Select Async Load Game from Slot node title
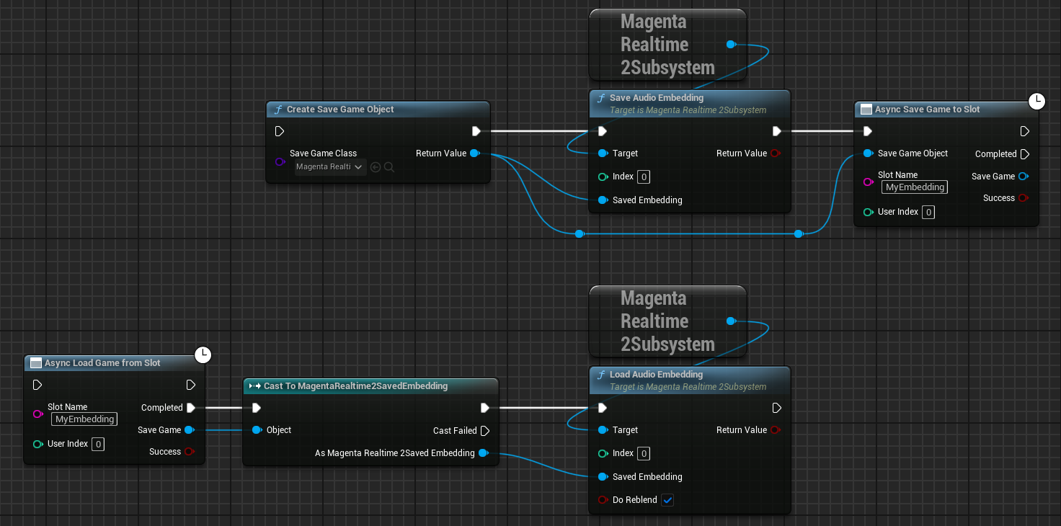 (x=102, y=363)
